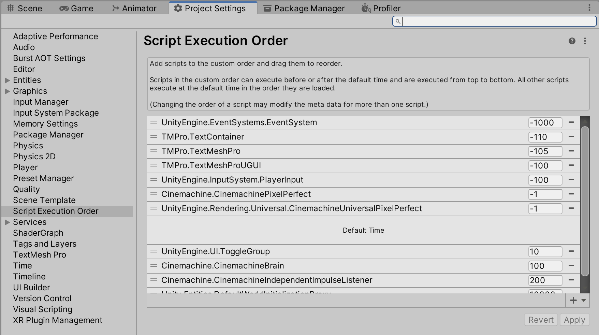Open Adaptive Performance settings
Image resolution: width=599 pixels, height=335 pixels.
pyautogui.click(x=56, y=37)
